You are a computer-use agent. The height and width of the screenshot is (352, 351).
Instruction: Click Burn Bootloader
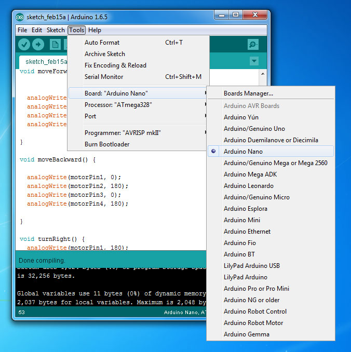coord(138,144)
